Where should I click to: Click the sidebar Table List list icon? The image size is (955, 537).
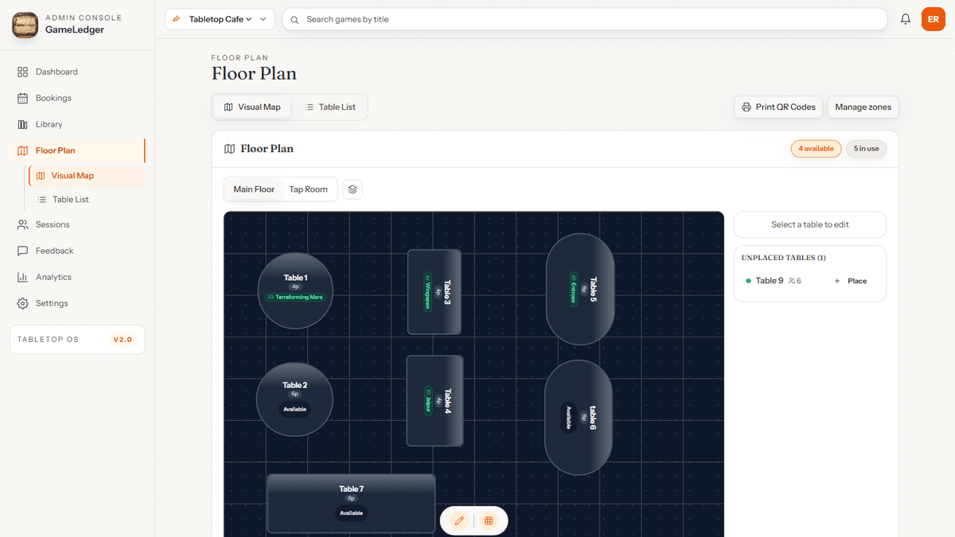click(42, 200)
